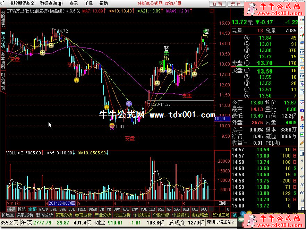Open the 产业分析 tab
Image resolution: width=307 pixels, height=230 pixels.
point(103,215)
